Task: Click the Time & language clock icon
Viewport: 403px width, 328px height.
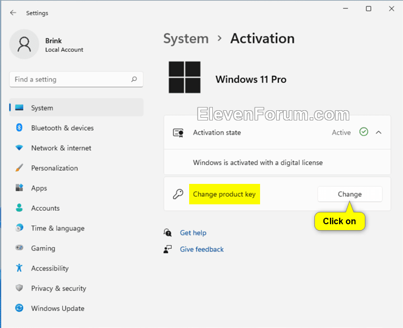Action: click(x=19, y=228)
